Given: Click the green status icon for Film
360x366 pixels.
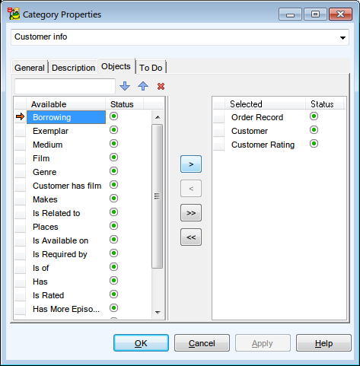Looking at the screenshot, I should pos(114,158).
